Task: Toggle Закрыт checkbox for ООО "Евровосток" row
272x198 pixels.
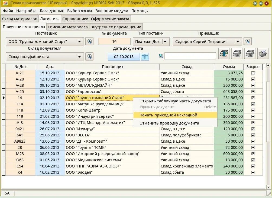Action: pos(253,92)
